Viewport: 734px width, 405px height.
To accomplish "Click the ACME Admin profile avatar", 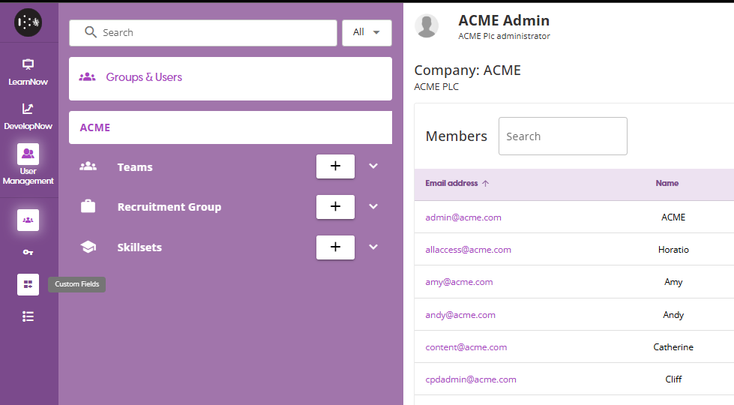I will click(x=427, y=26).
